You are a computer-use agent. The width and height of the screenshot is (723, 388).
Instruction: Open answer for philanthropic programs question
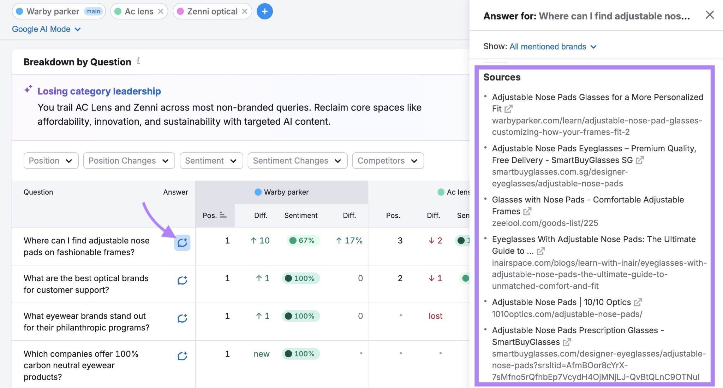point(182,318)
